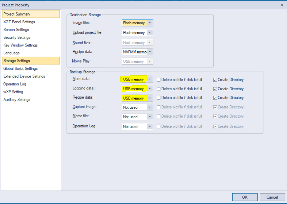The height and width of the screenshot is (204, 287).
Task: Enable 'Delete old file if disk is full' for Alarm data
Action: pyautogui.click(x=158, y=79)
